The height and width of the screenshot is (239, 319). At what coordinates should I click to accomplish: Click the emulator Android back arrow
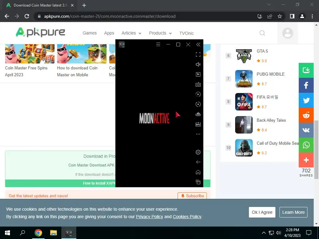tap(198, 162)
